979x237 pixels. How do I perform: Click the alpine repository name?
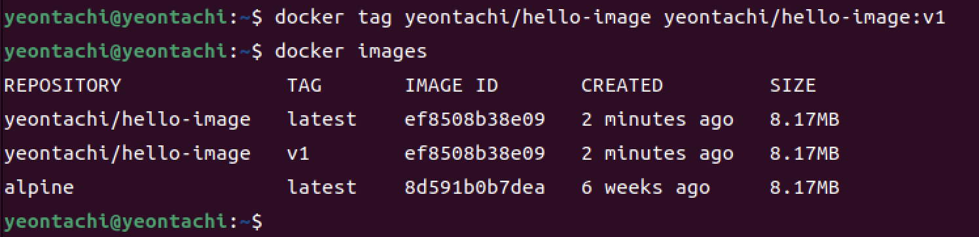[x=39, y=188]
